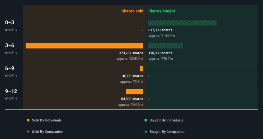Click the approx. ₹9.3m amount
Viewport: 263px width, 139px height.
[131, 82]
